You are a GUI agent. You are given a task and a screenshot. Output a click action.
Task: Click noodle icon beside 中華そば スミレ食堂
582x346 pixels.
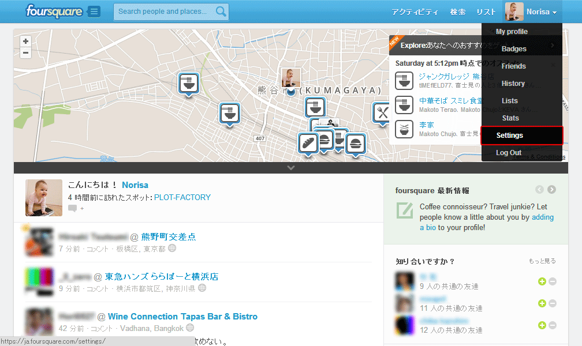pyautogui.click(x=404, y=105)
